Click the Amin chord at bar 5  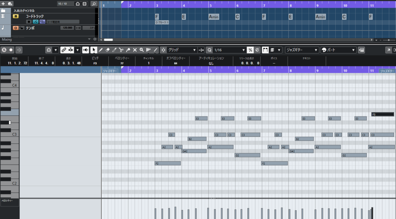tap(214, 17)
